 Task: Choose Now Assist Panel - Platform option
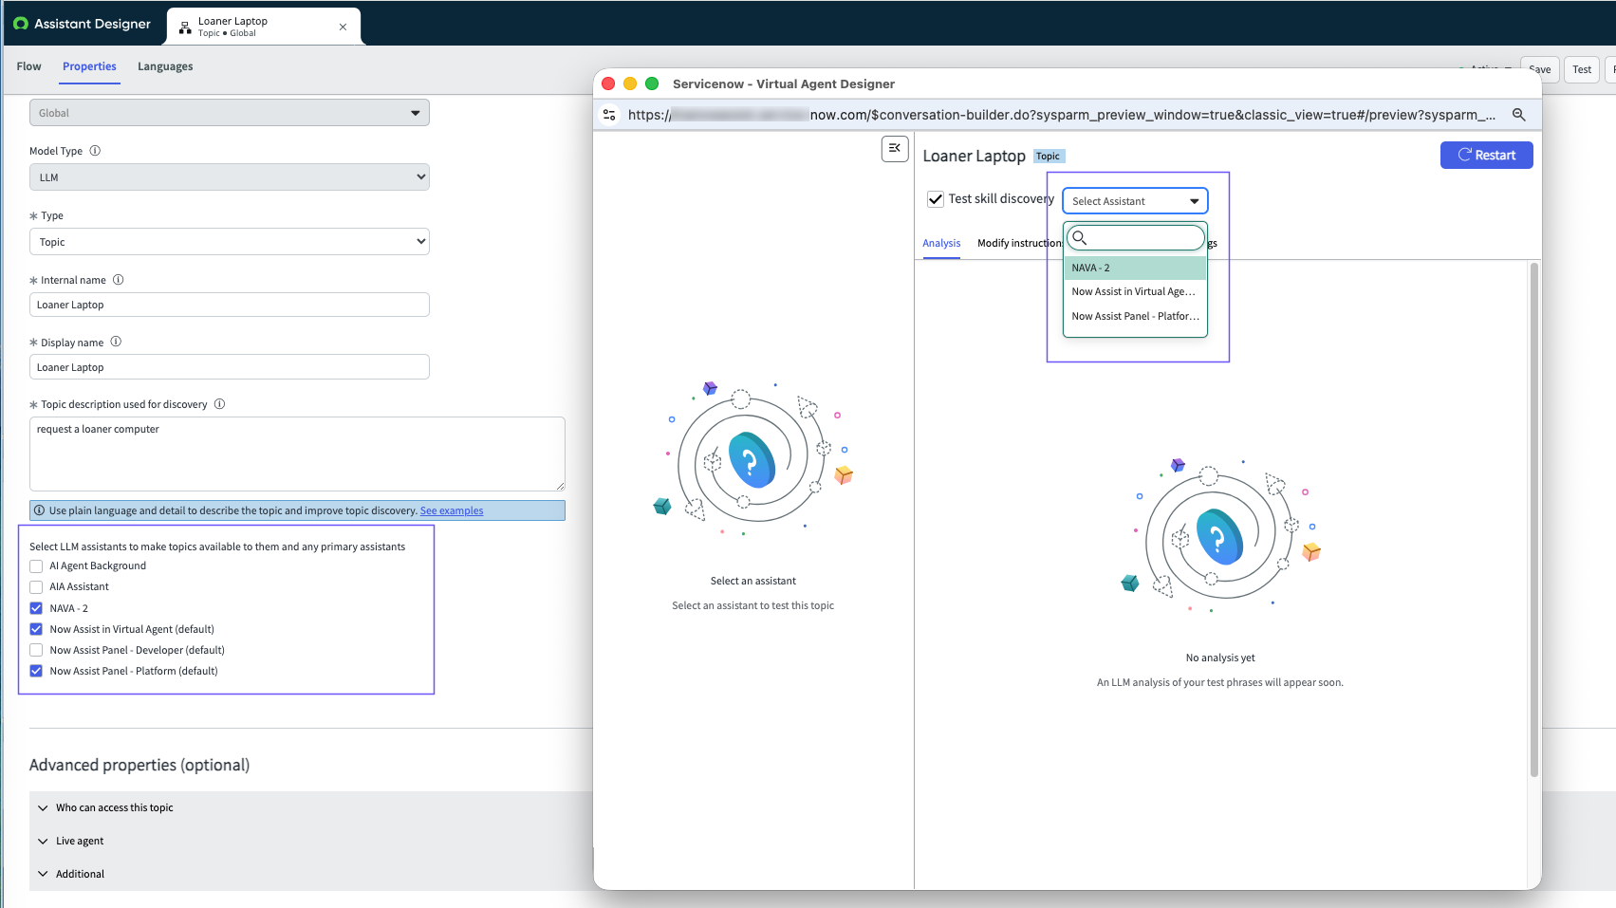1135,316
